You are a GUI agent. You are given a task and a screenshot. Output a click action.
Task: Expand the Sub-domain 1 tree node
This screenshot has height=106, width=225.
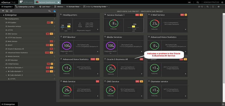click(x=6, y=71)
